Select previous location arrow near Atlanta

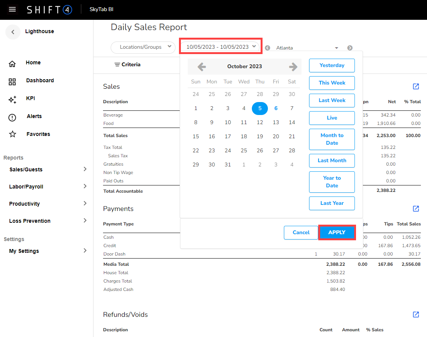pyautogui.click(x=267, y=48)
